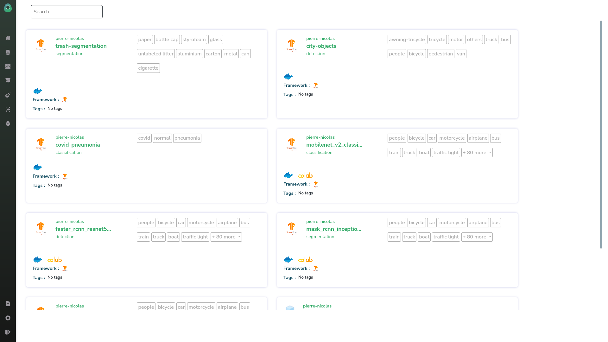Click the cube icon in sidebar
This screenshot has height=342, width=608.
[x=8, y=123]
